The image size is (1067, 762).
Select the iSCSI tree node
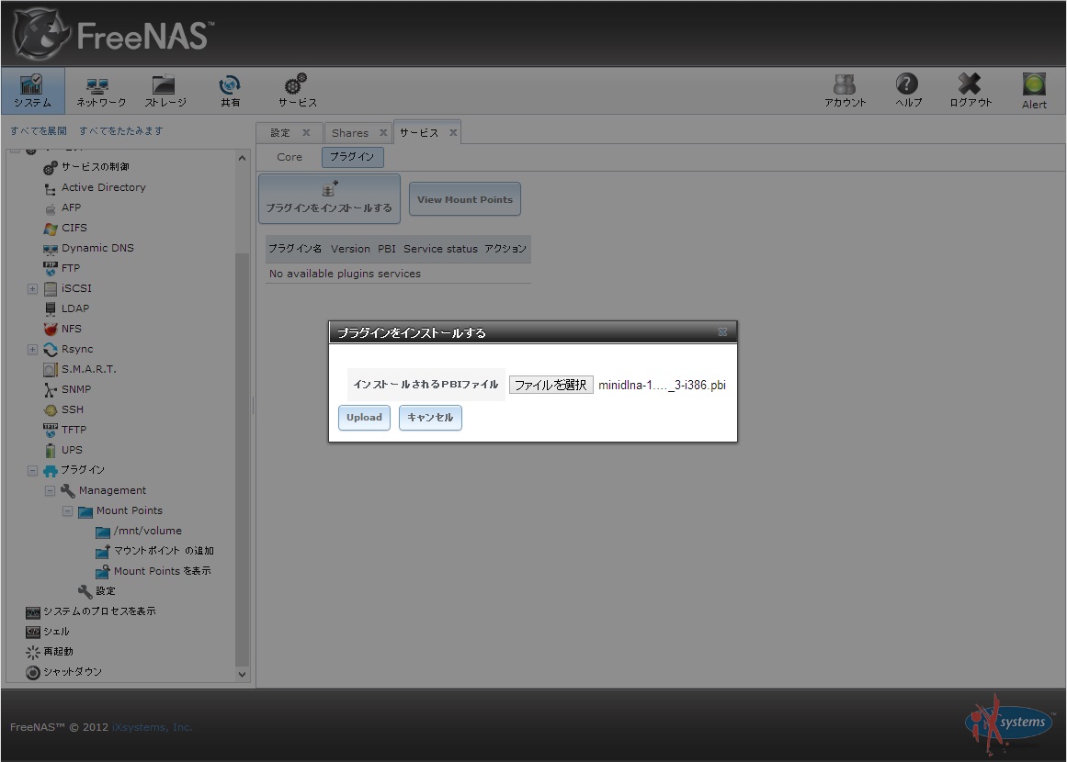coord(76,288)
